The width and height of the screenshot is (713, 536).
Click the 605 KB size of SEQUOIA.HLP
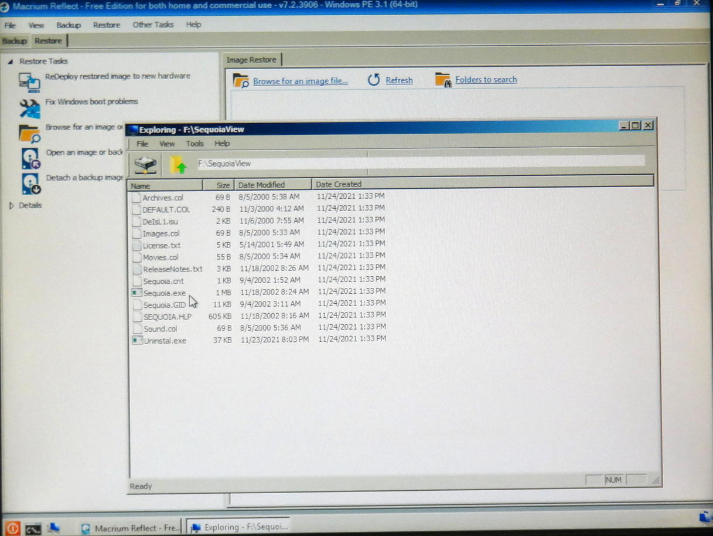click(x=220, y=316)
